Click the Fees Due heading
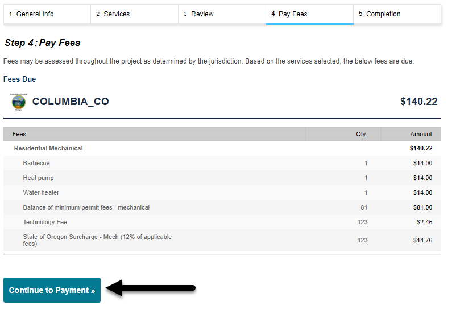456x310 pixels. tap(19, 79)
